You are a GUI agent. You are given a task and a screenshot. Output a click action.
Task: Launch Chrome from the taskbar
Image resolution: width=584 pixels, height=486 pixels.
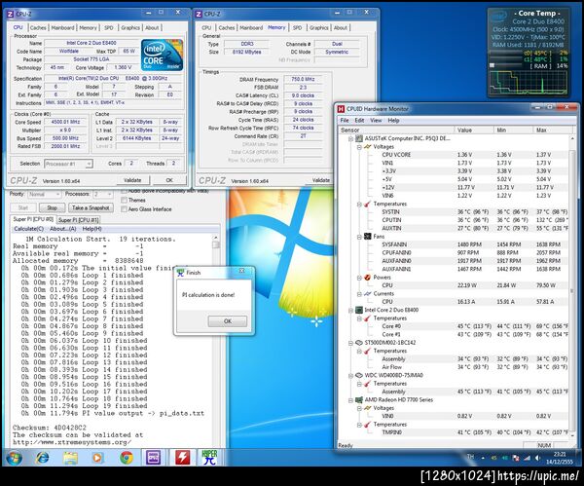point(127,458)
